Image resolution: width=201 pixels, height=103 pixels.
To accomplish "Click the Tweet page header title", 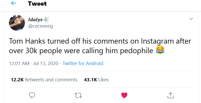I will pyautogui.click(x=37, y=3).
